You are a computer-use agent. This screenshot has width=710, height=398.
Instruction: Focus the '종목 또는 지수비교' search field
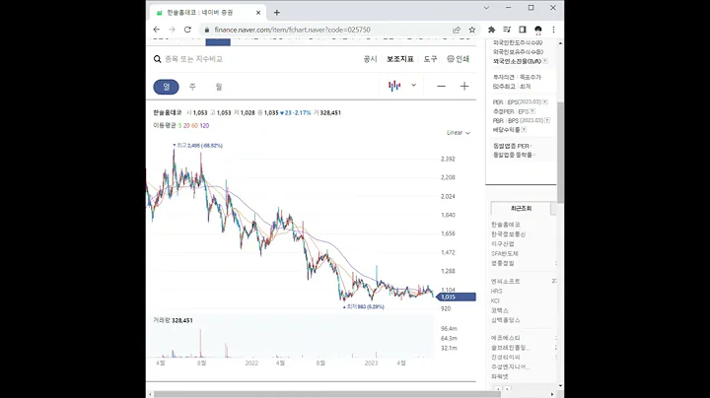point(194,59)
